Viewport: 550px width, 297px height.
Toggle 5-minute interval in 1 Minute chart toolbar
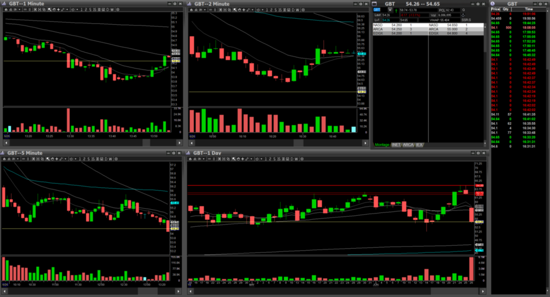click(x=90, y=10)
